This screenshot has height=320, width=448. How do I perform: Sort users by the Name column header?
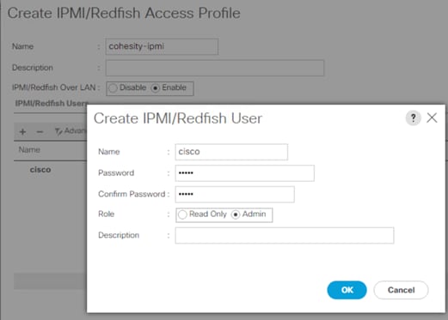coord(29,149)
